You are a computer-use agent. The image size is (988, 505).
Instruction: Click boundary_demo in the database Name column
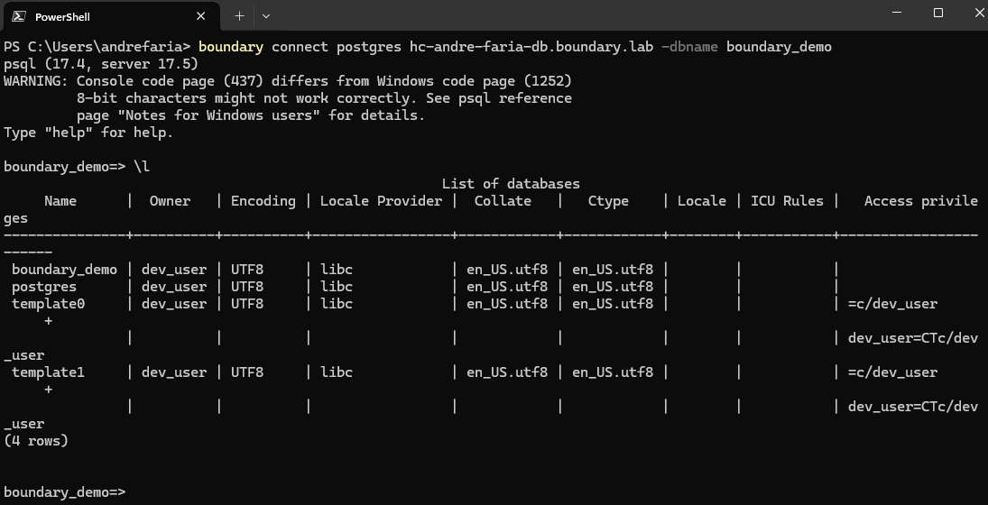tap(64, 270)
